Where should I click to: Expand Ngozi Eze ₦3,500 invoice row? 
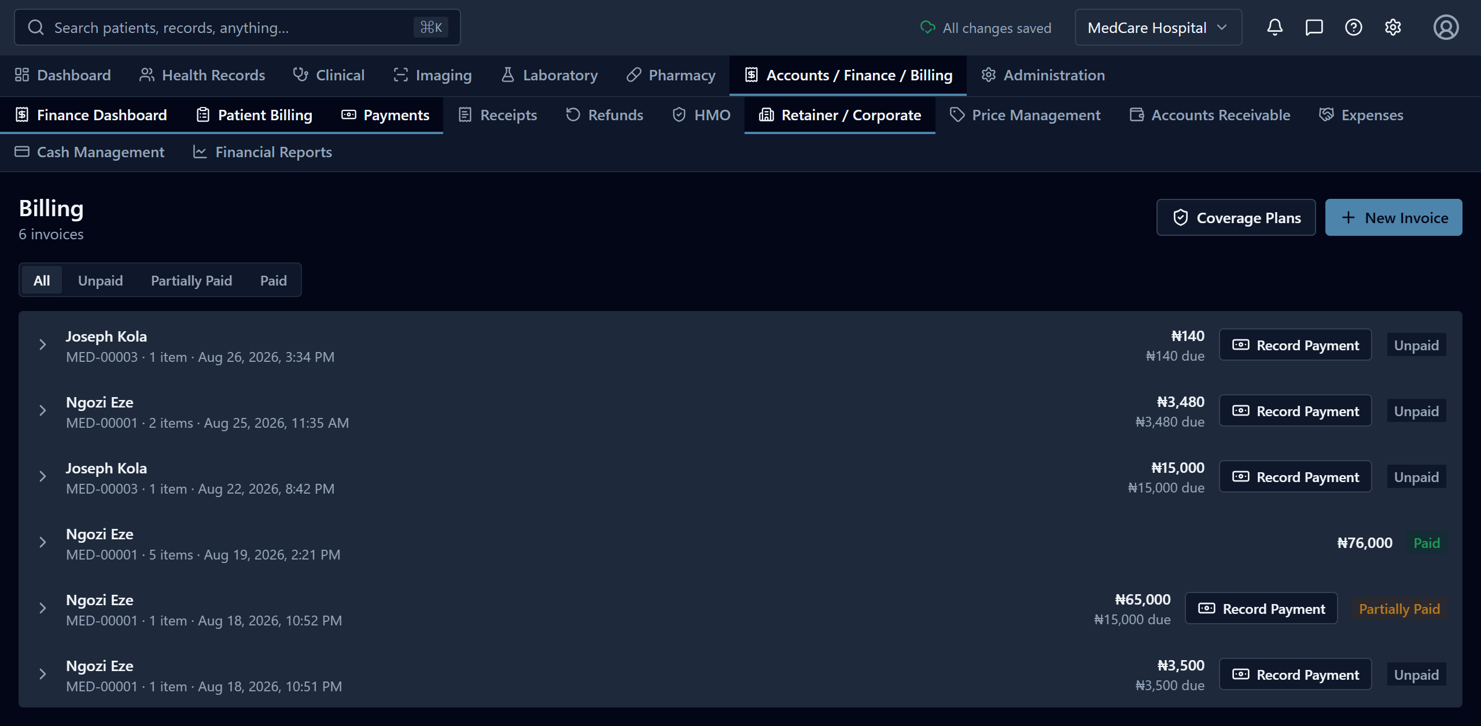(42, 674)
